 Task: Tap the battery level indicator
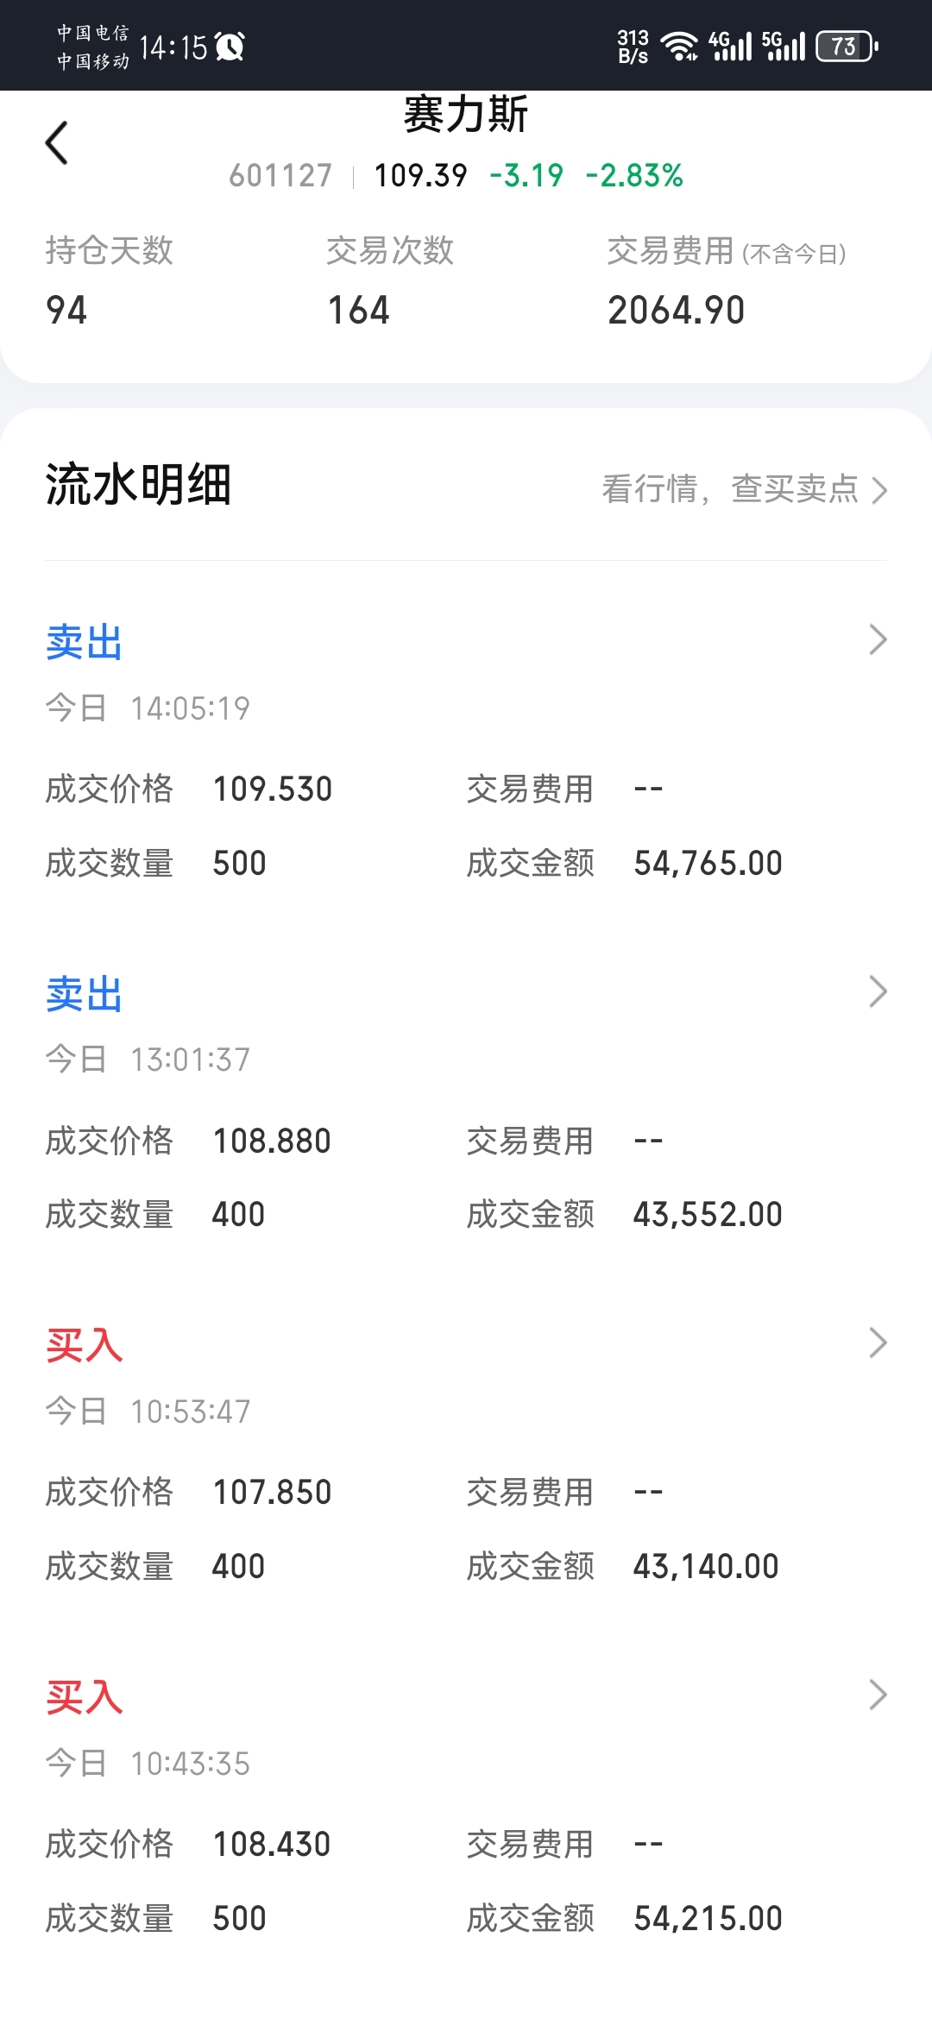coord(847,46)
